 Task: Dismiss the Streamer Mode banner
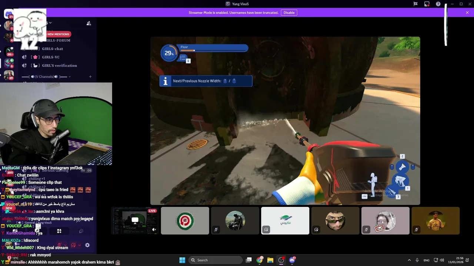click(x=467, y=13)
